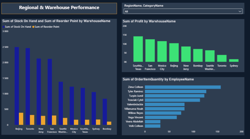Screen dimensions: 250x139
Task: Select Beijing's orange Reorder Point bar
Action: coord(21,119)
